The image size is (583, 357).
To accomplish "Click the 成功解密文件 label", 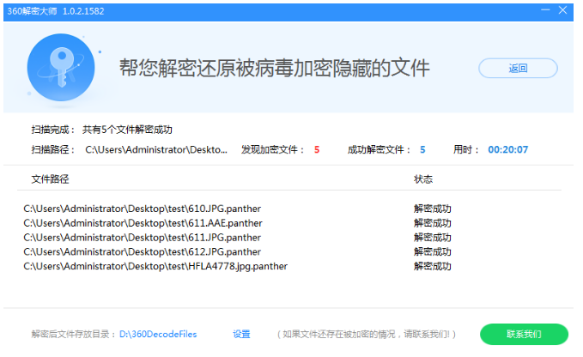I will [x=380, y=149].
